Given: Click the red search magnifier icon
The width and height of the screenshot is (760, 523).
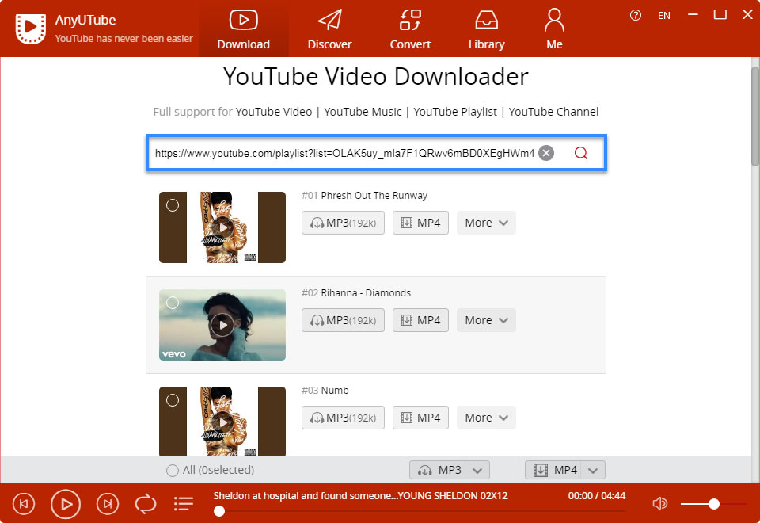Looking at the screenshot, I should (x=580, y=153).
